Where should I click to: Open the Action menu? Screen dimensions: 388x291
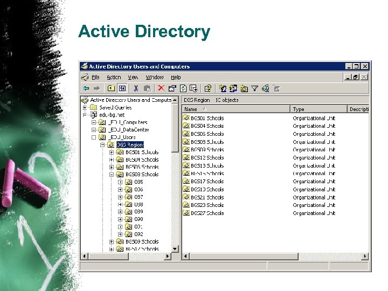[114, 78]
